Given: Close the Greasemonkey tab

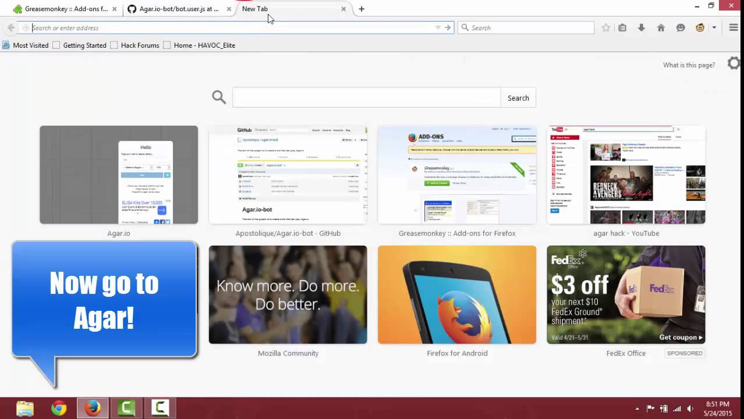Looking at the screenshot, I should tap(114, 9).
